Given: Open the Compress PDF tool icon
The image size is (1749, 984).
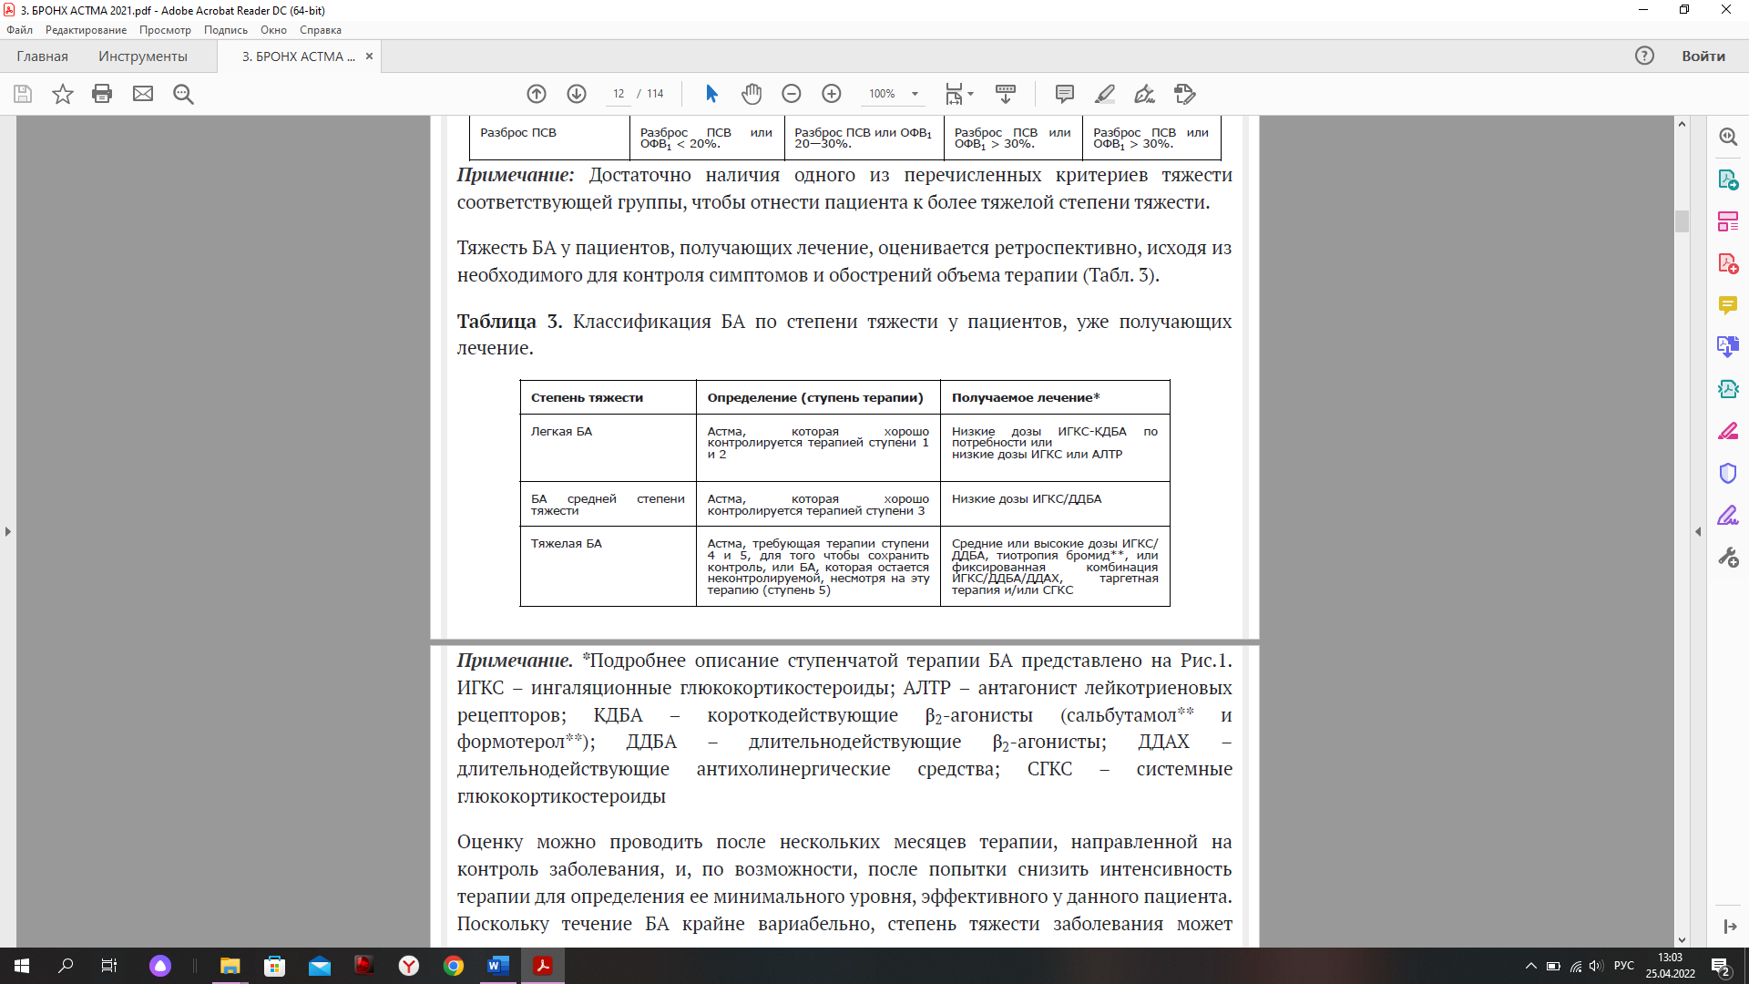Looking at the screenshot, I should [x=1728, y=389].
